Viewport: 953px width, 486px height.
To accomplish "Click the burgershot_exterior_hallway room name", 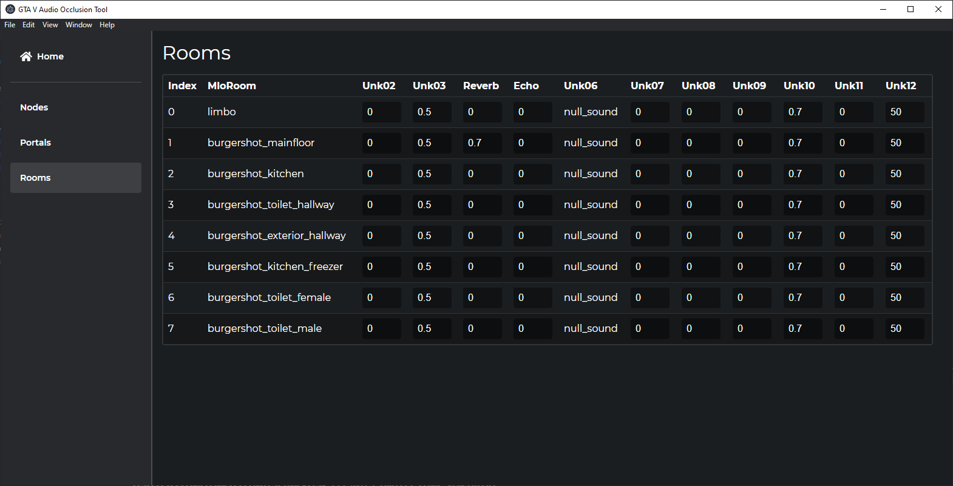I will coord(277,235).
